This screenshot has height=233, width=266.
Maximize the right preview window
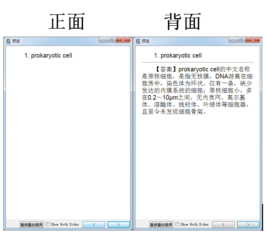pos(241,40)
